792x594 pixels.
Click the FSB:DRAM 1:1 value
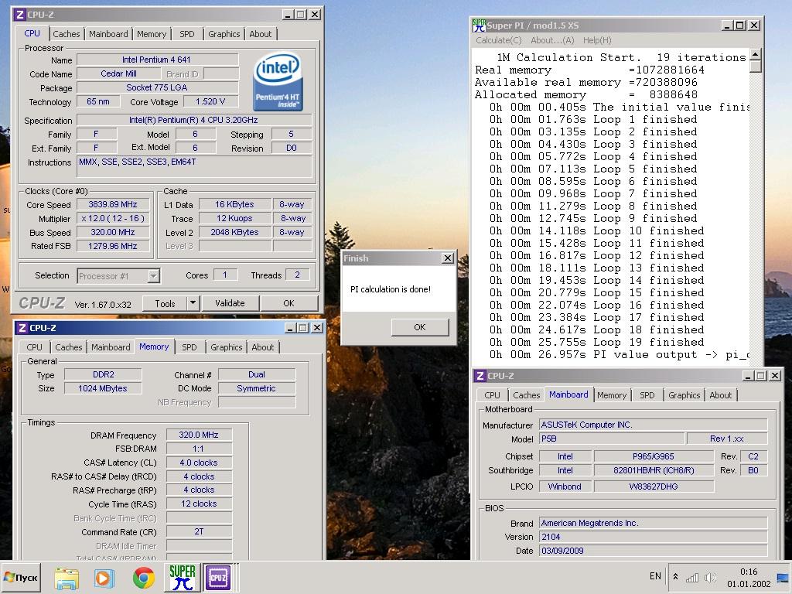click(x=199, y=449)
